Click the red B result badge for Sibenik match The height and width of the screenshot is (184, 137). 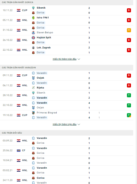pyautogui.click(x=129, y=10)
